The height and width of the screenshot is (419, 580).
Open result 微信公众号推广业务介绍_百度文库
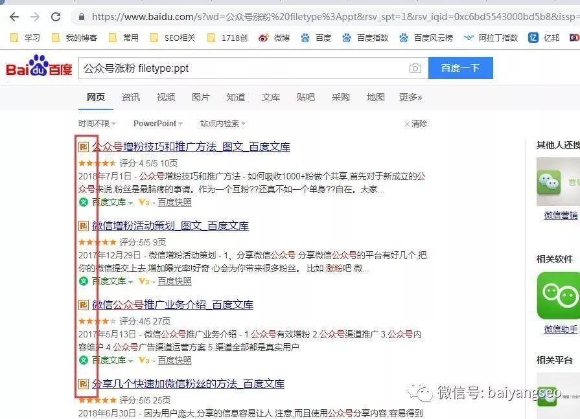[x=172, y=305]
